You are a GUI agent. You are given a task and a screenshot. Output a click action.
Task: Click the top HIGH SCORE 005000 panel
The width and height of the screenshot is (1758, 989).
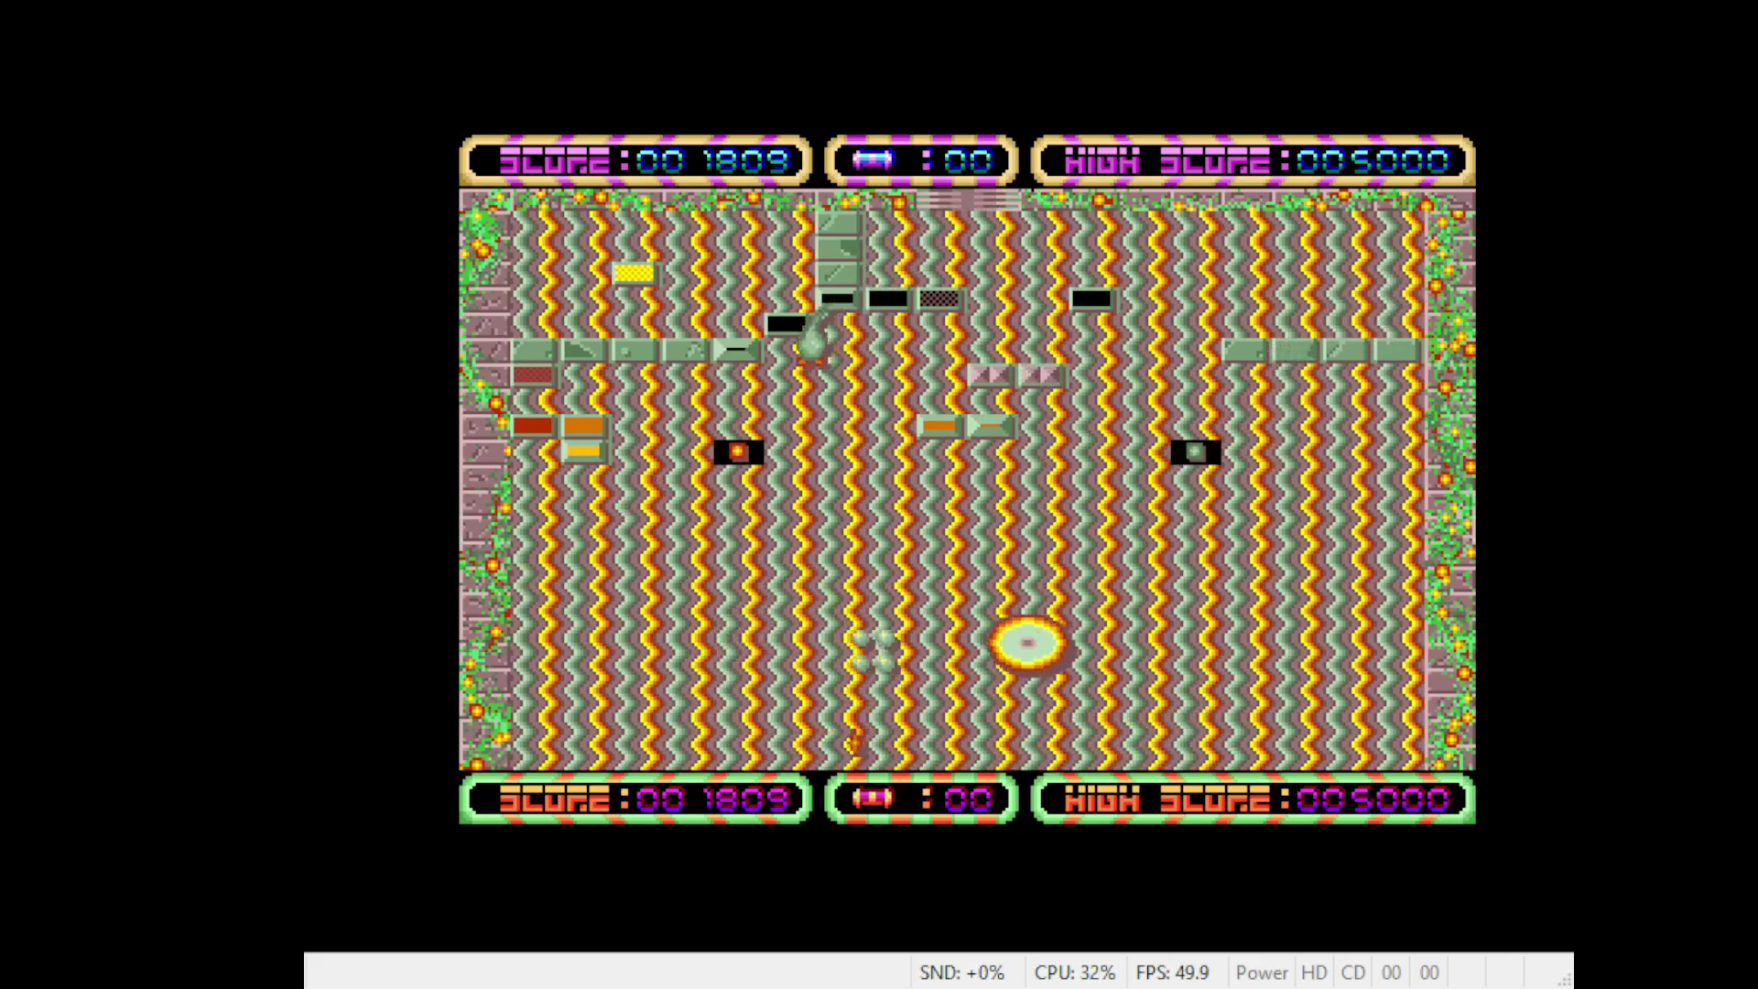(x=1253, y=161)
